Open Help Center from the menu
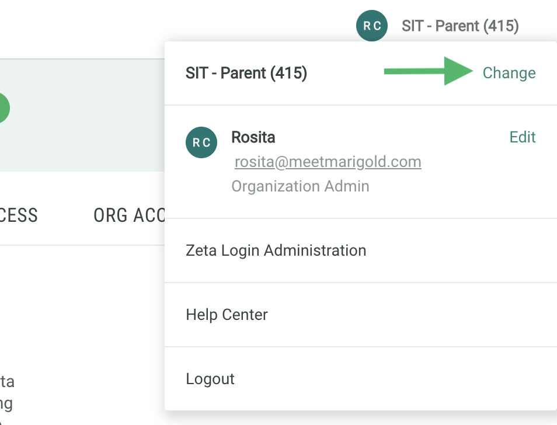The image size is (557, 425). click(x=227, y=315)
